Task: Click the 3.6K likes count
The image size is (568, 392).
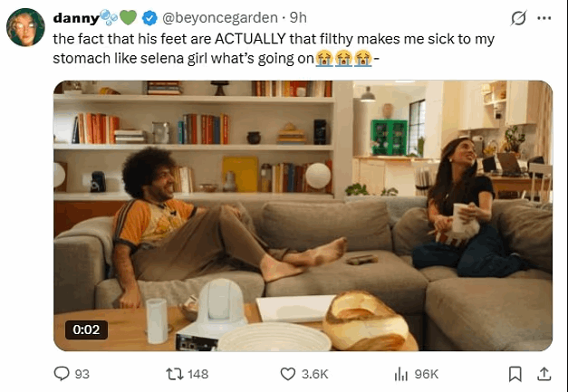Action: 313,374
